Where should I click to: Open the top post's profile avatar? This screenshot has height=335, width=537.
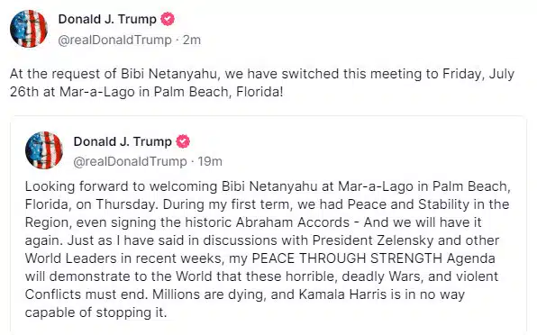click(29, 29)
